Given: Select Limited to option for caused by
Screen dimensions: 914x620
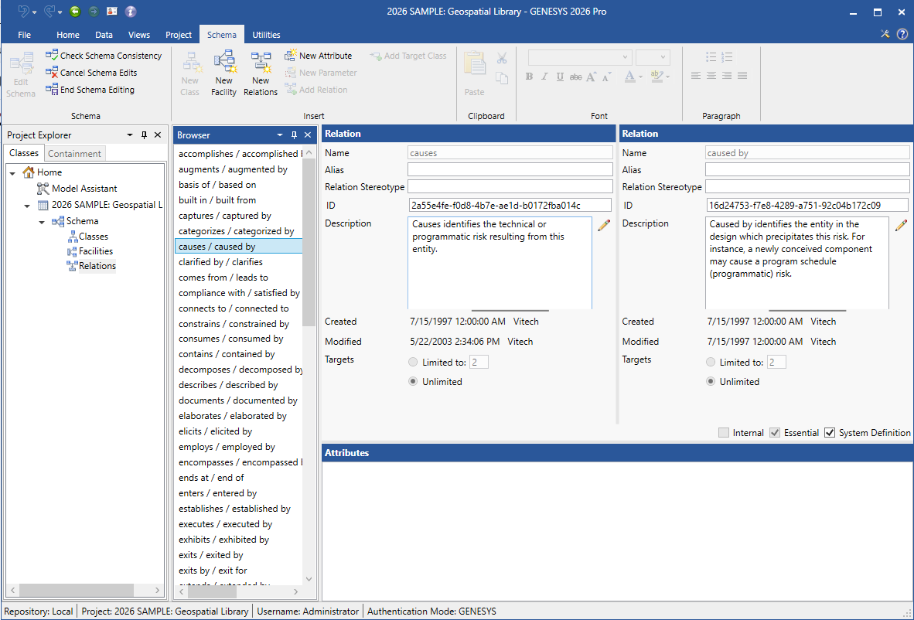Looking at the screenshot, I should (711, 362).
